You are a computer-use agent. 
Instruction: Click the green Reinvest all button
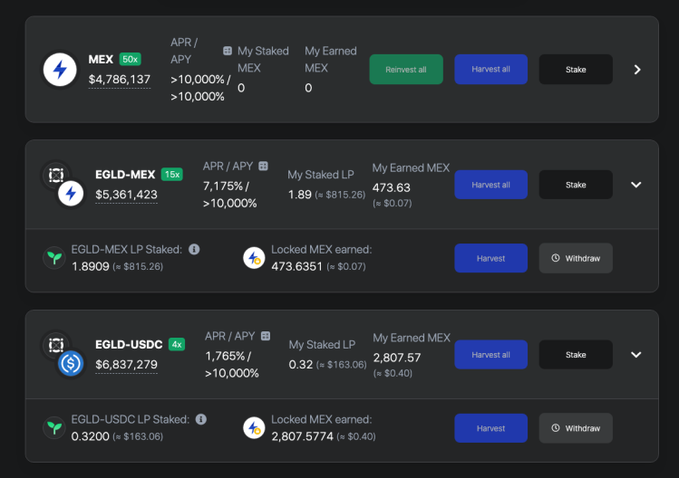[406, 69]
